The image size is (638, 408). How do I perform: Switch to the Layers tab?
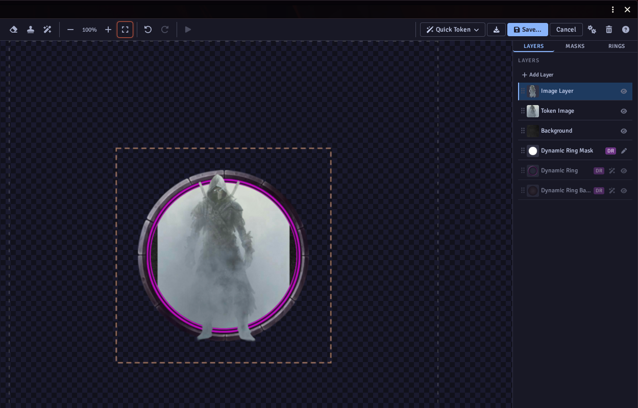point(533,46)
